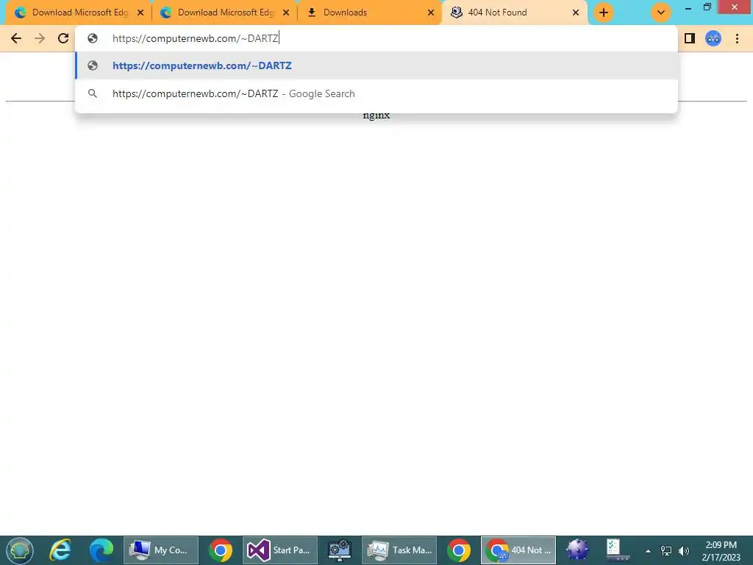The width and height of the screenshot is (753, 565).
Task: Close the second Download Microsoft Edge tab
Action: click(x=286, y=13)
